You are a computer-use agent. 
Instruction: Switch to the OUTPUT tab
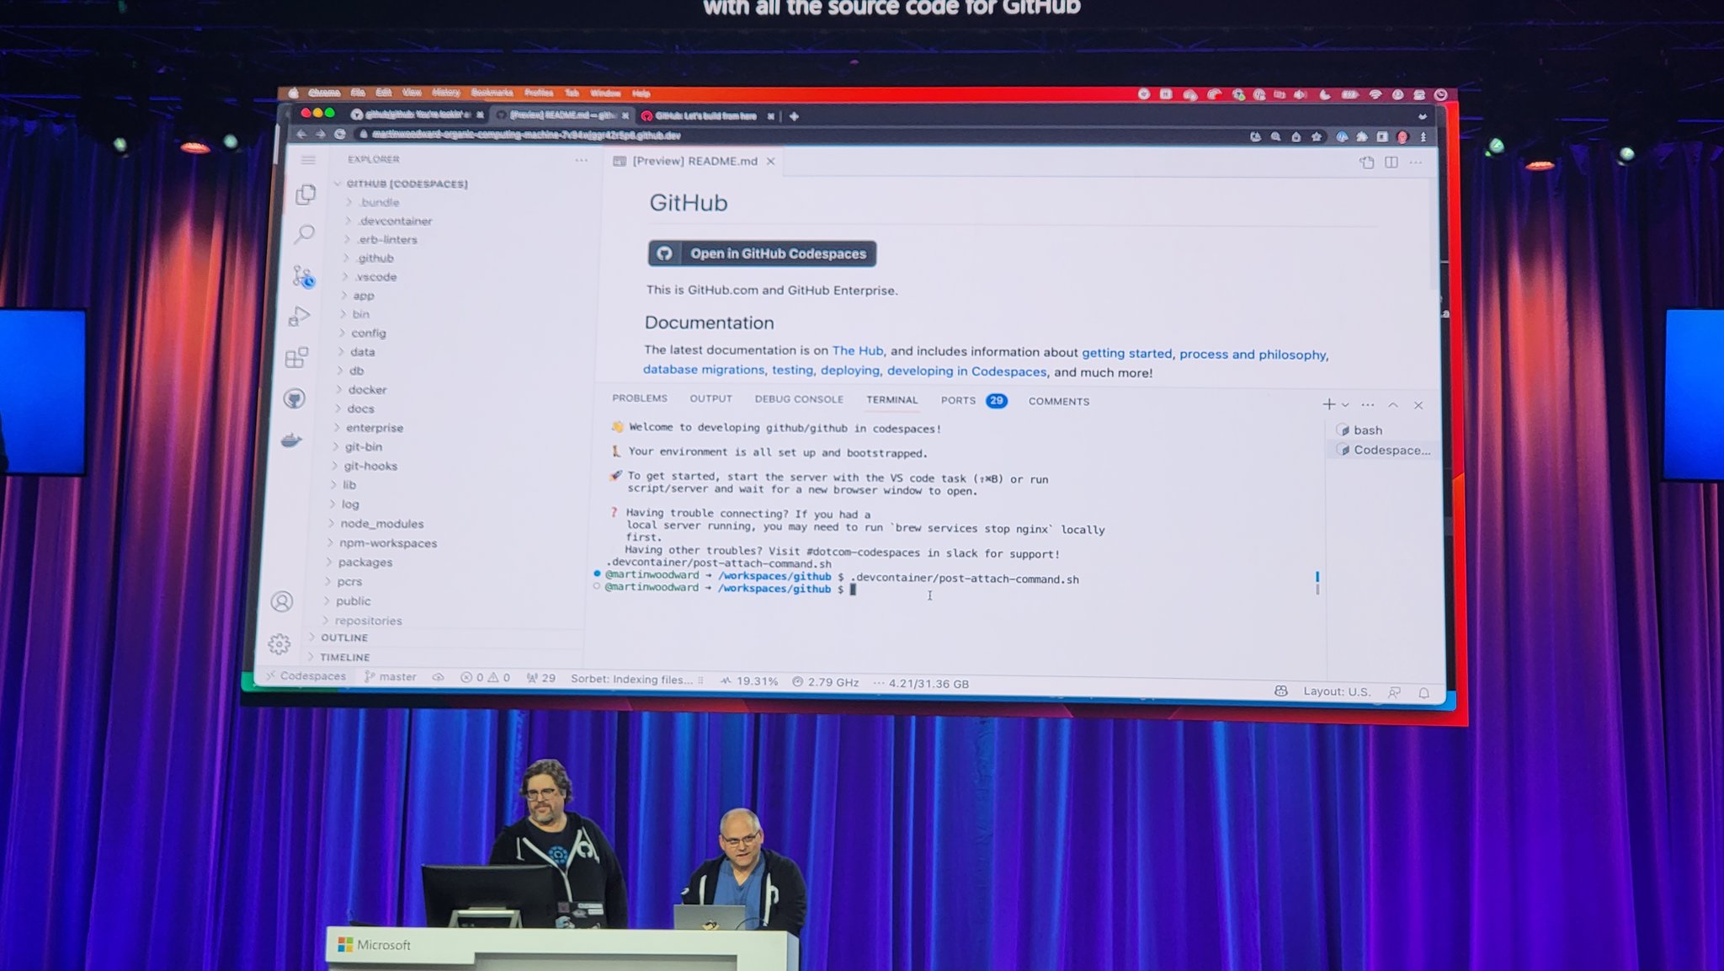(710, 399)
